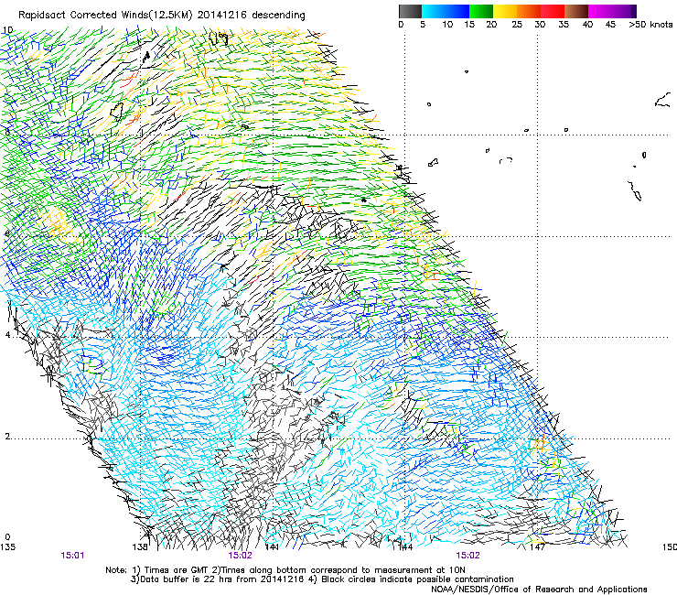The width and height of the screenshot is (677, 595).
Task: Click the '15:02' time label near 141
Action: click(241, 556)
